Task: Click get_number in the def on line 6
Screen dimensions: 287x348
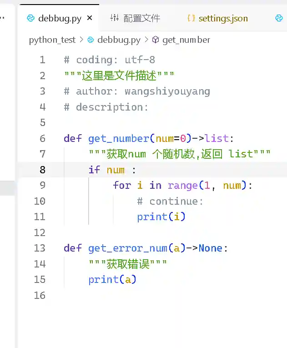Action: point(119,139)
